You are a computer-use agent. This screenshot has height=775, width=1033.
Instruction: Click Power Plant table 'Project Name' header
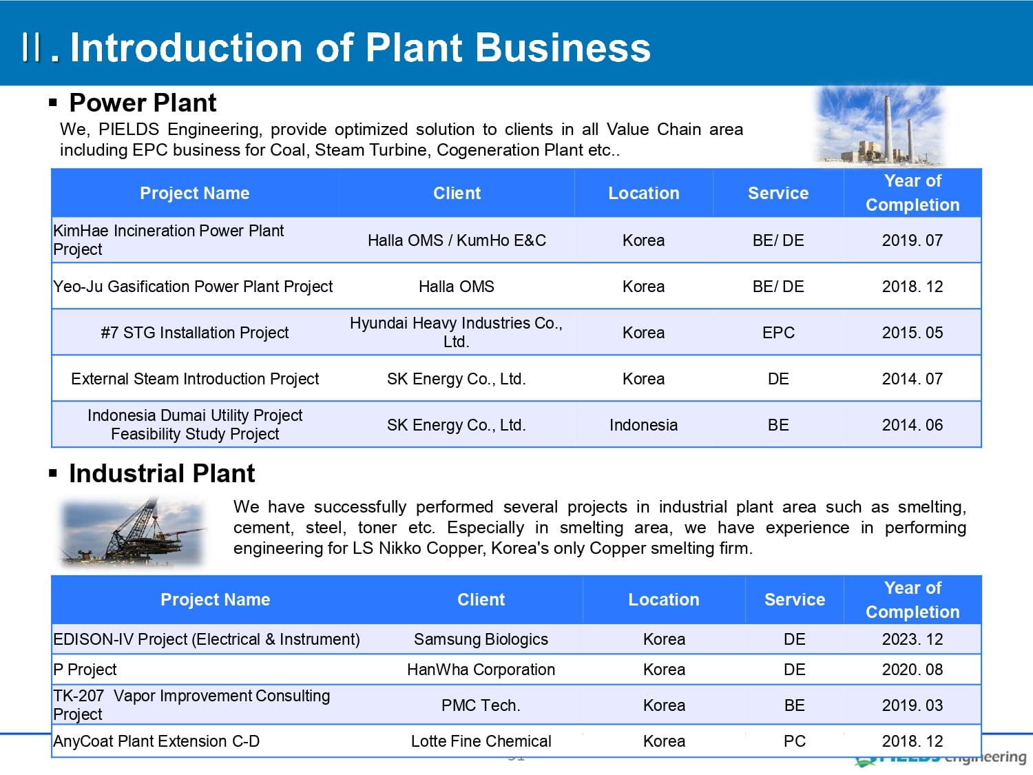pyautogui.click(x=195, y=193)
